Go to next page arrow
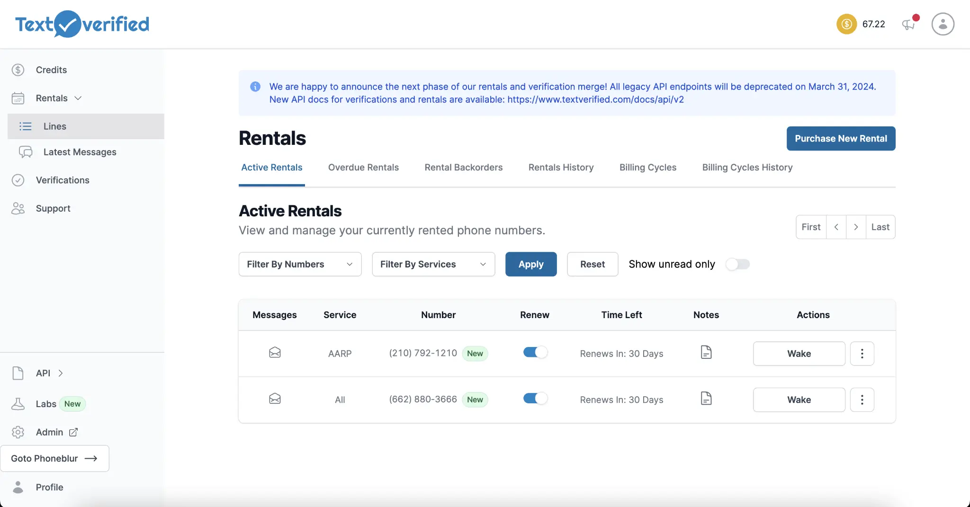 pos(856,227)
